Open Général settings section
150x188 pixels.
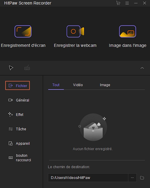pos(19,100)
